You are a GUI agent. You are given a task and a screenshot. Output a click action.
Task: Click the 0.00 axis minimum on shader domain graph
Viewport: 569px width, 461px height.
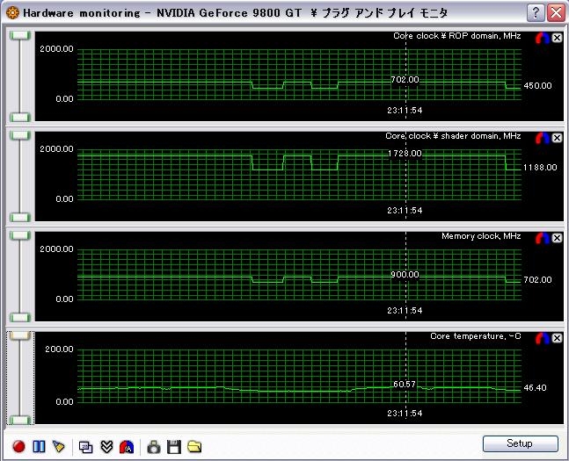(x=64, y=199)
